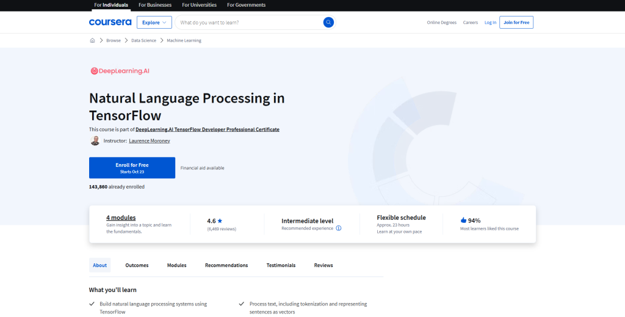Image resolution: width=625 pixels, height=317 pixels.
Task: Switch to the Reviews tab
Action: tap(323, 265)
